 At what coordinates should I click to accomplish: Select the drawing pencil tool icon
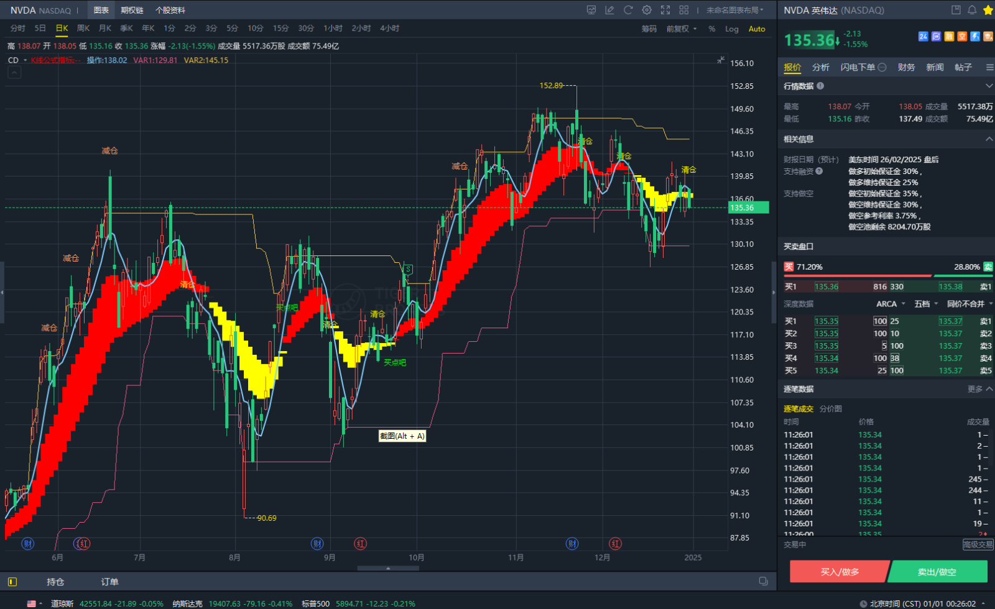pyautogui.click(x=609, y=10)
